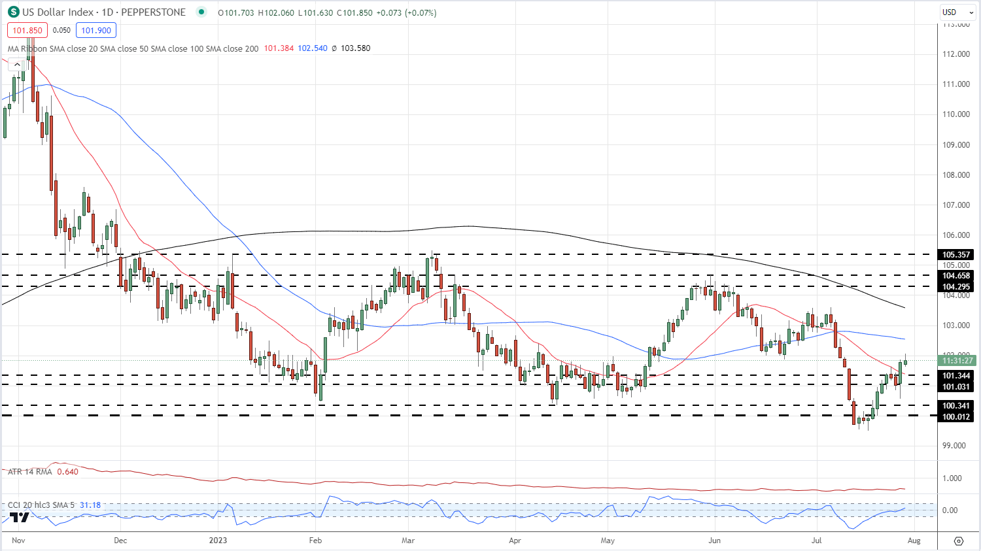981x551 pixels.
Task: Click the 1.000 ATR scale label
Action: tap(952, 478)
